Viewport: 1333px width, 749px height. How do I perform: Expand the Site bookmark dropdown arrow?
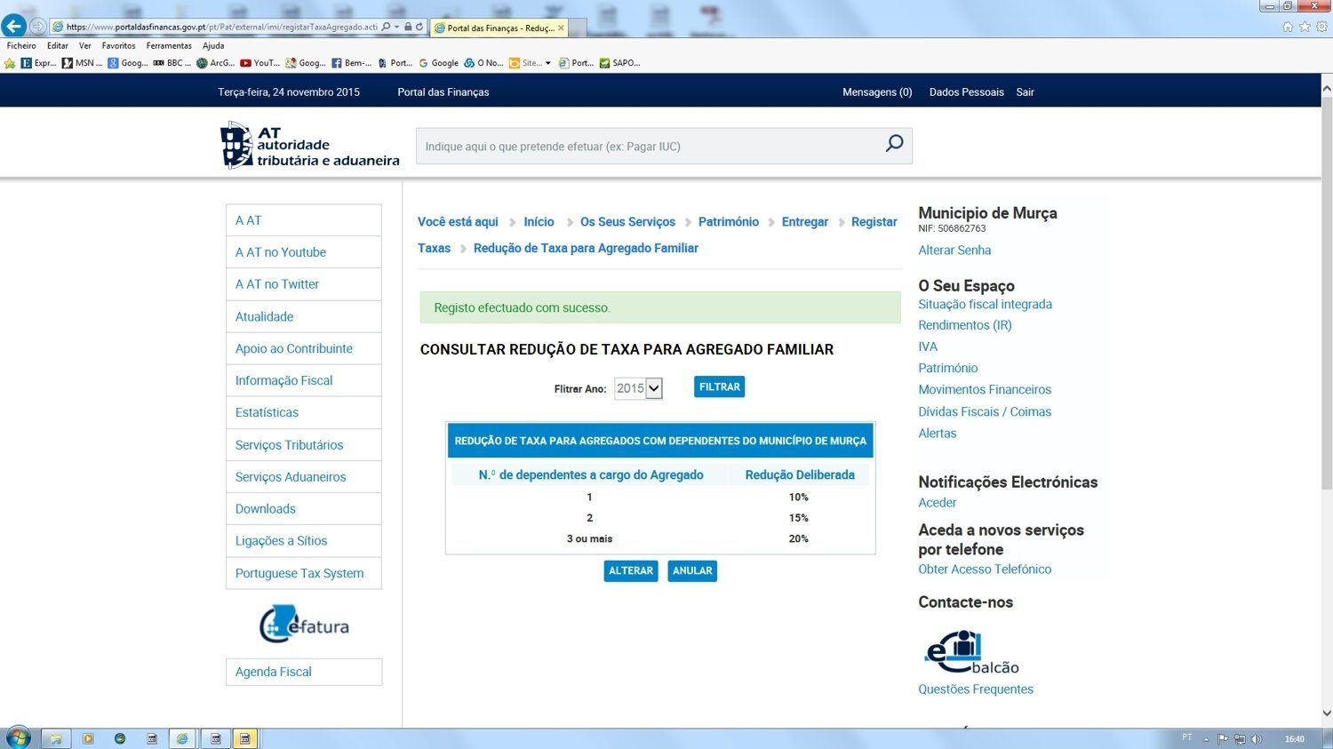[547, 63]
